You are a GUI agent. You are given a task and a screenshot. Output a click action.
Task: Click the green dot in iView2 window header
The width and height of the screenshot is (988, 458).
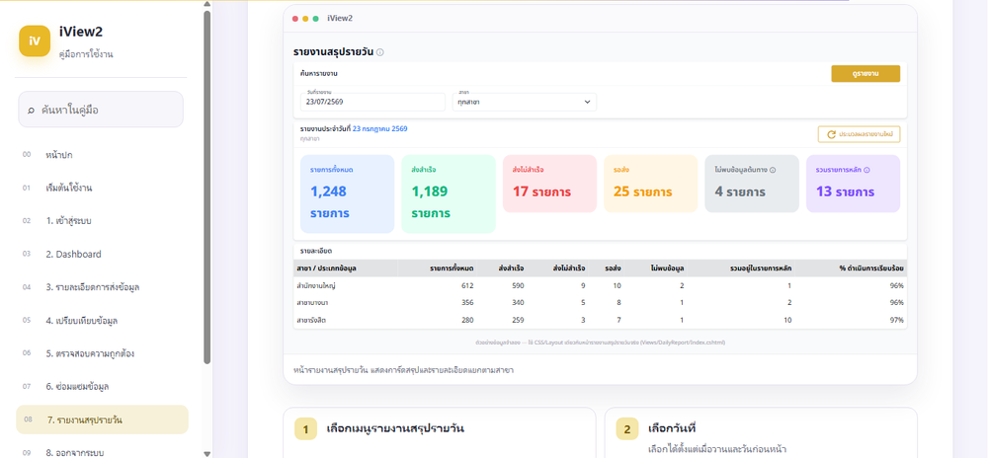click(316, 18)
